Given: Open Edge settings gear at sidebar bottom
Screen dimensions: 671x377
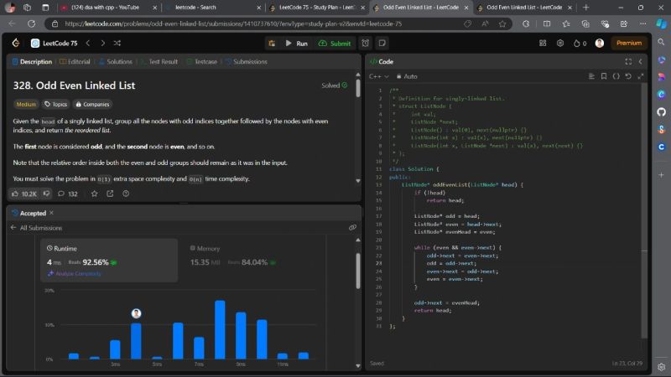Looking at the screenshot, I should click(x=661, y=367).
